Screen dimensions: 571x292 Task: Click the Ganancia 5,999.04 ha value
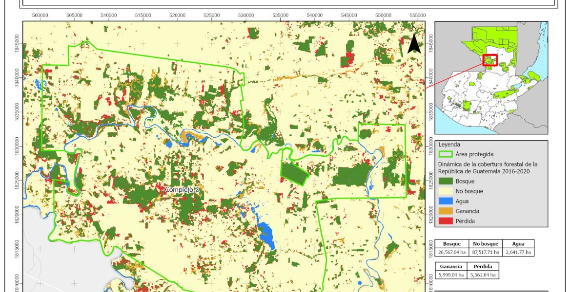pyautogui.click(x=451, y=275)
